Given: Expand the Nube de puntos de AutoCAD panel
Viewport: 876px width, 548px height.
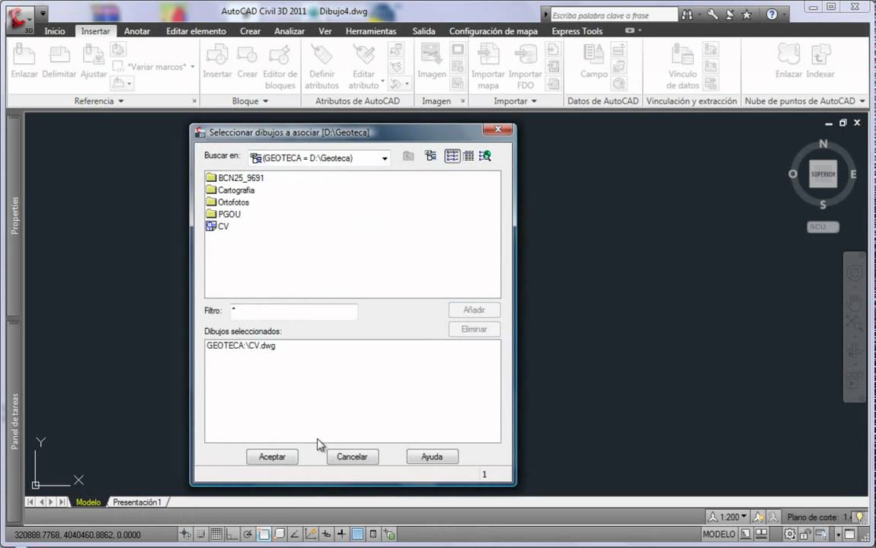Looking at the screenshot, I should pos(804,101).
